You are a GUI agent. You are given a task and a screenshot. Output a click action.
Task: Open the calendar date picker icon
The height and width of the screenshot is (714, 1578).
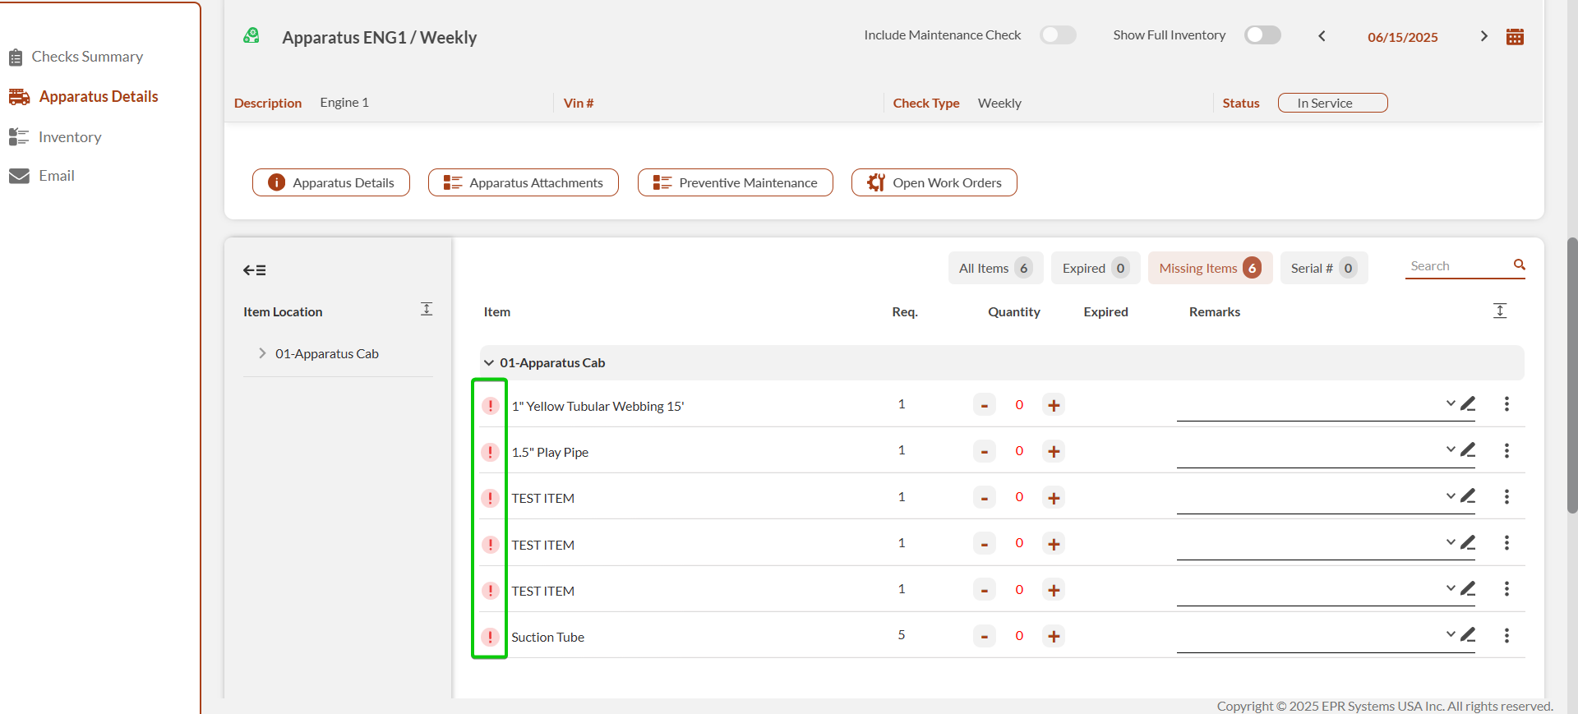[x=1515, y=37]
